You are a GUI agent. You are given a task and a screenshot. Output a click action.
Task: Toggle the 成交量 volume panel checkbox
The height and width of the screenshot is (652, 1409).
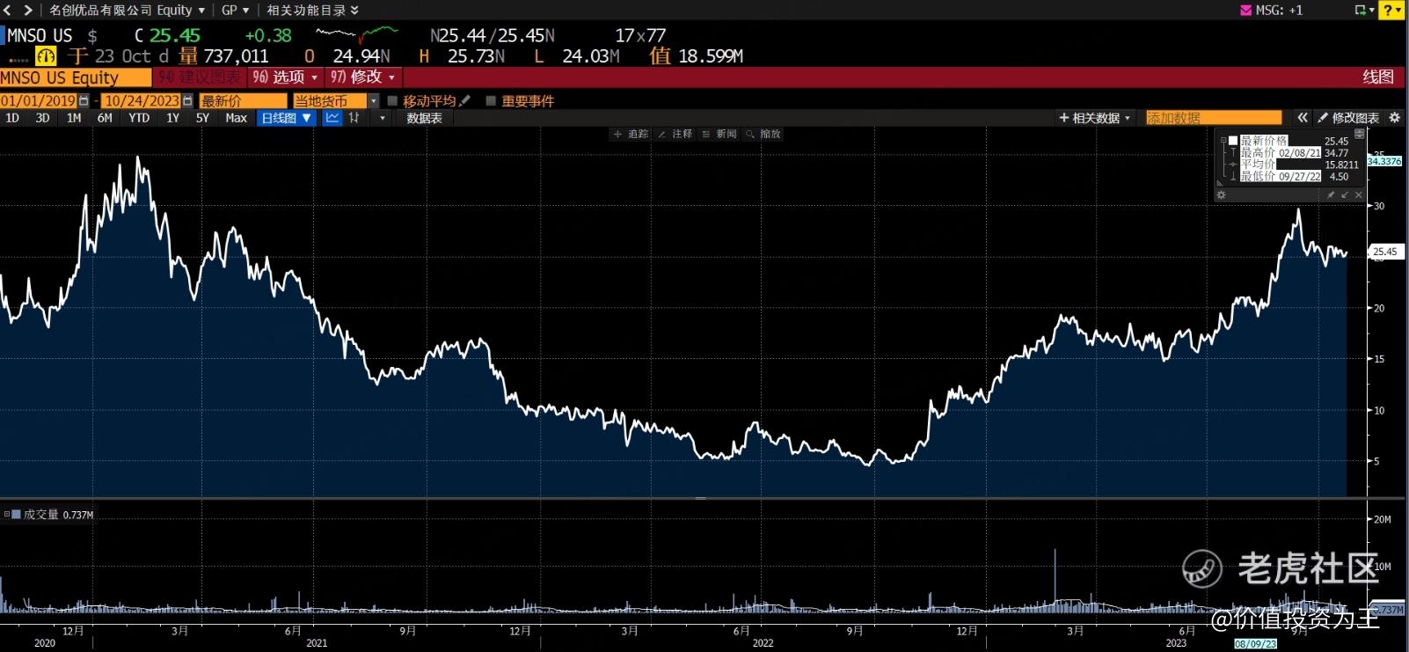click(17, 514)
